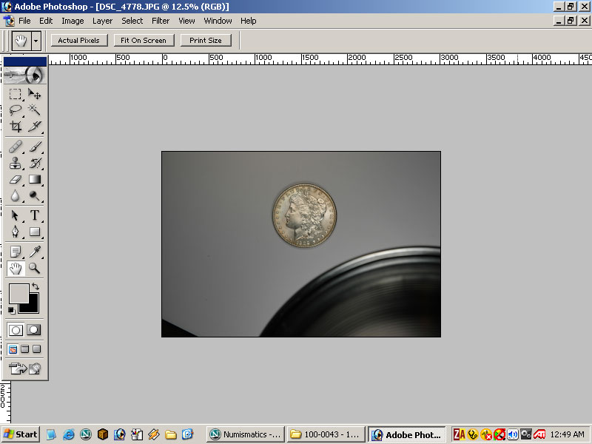Image resolution: width=592 pixels, height=444 pixels.
Task: Switch to Quick Mask mode
Action: pyautogui.click(x=34, y=330)
